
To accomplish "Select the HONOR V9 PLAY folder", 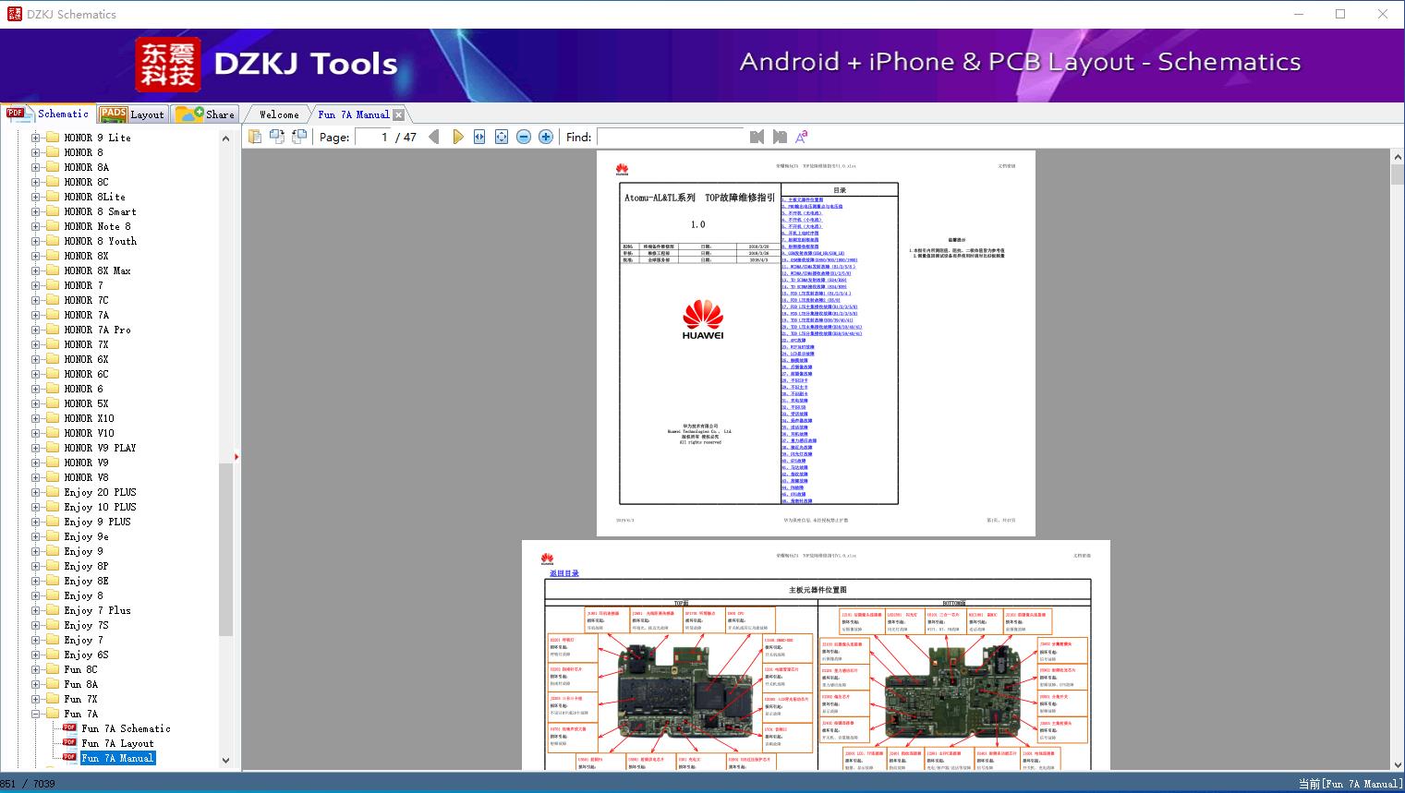I will 100,448.
